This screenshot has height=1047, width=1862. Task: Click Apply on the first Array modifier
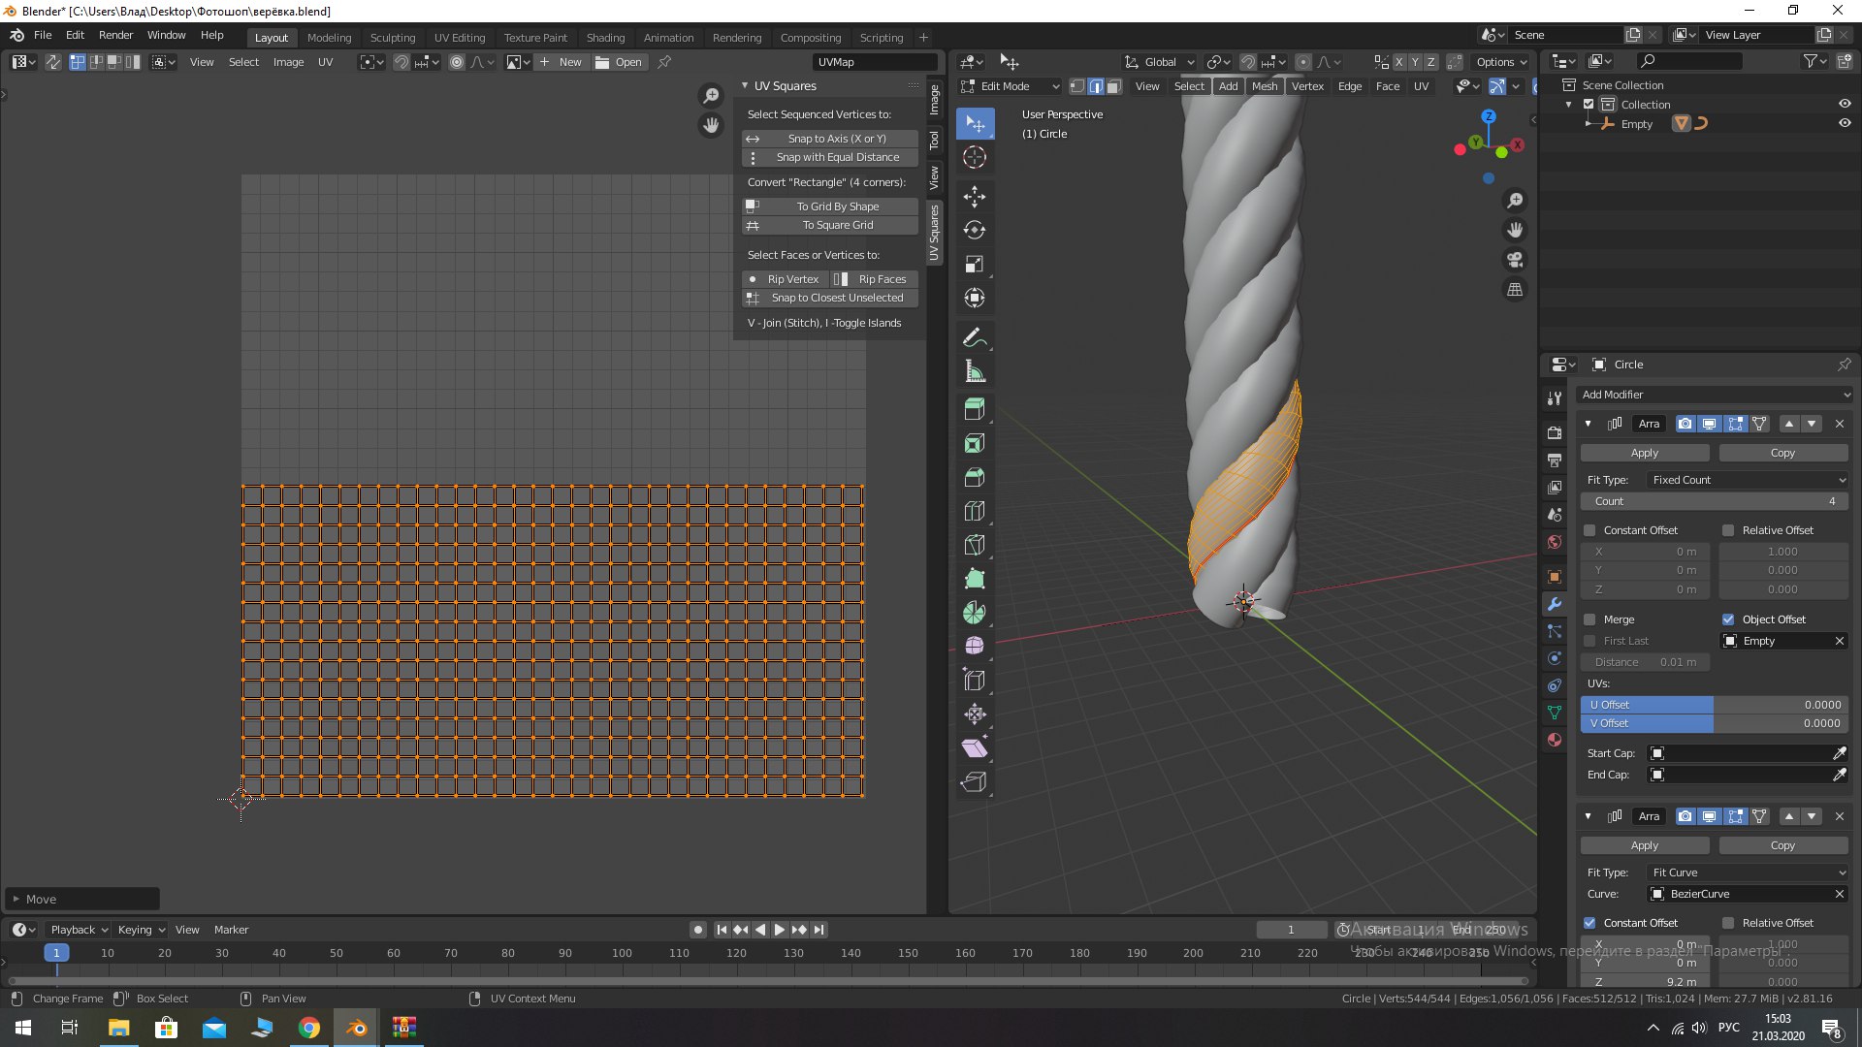pyautogui.click(x=1644, y=453)
